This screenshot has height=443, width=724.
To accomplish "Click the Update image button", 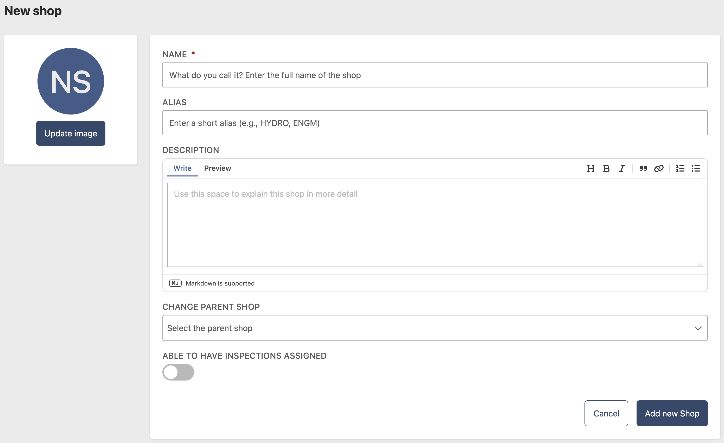I will 71,133.
